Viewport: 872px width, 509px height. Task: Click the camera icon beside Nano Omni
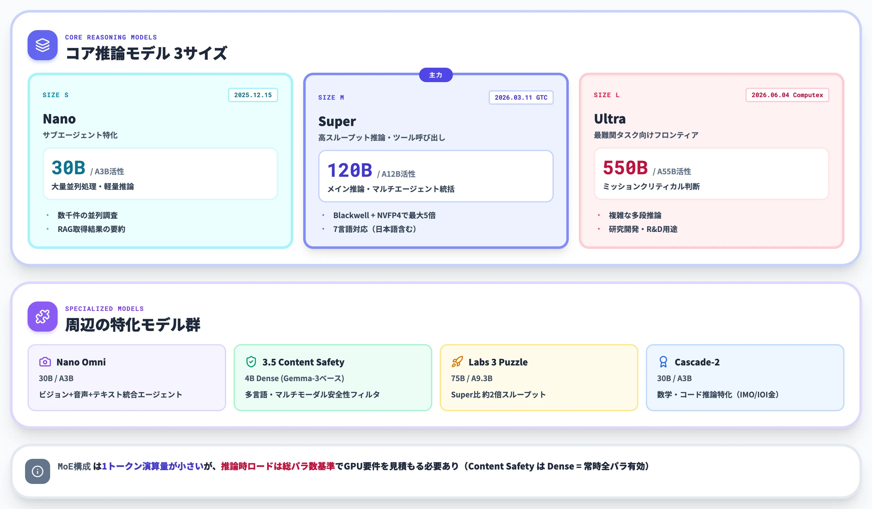[x=45, y=362]
